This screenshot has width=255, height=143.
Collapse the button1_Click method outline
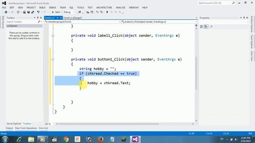tap(53, 60)
